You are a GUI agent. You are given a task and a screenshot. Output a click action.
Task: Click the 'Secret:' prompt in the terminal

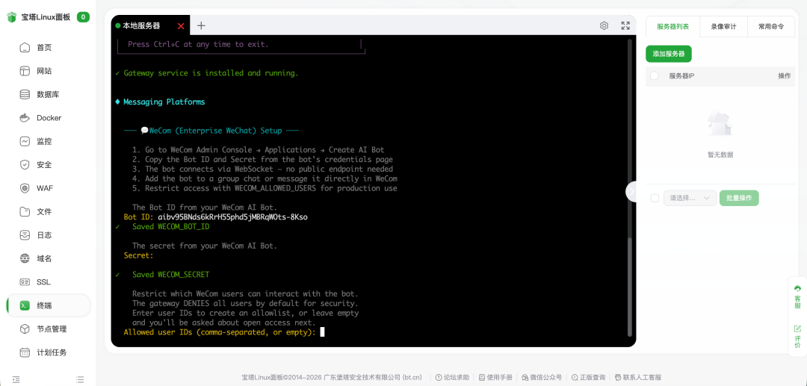pos(138,255)
